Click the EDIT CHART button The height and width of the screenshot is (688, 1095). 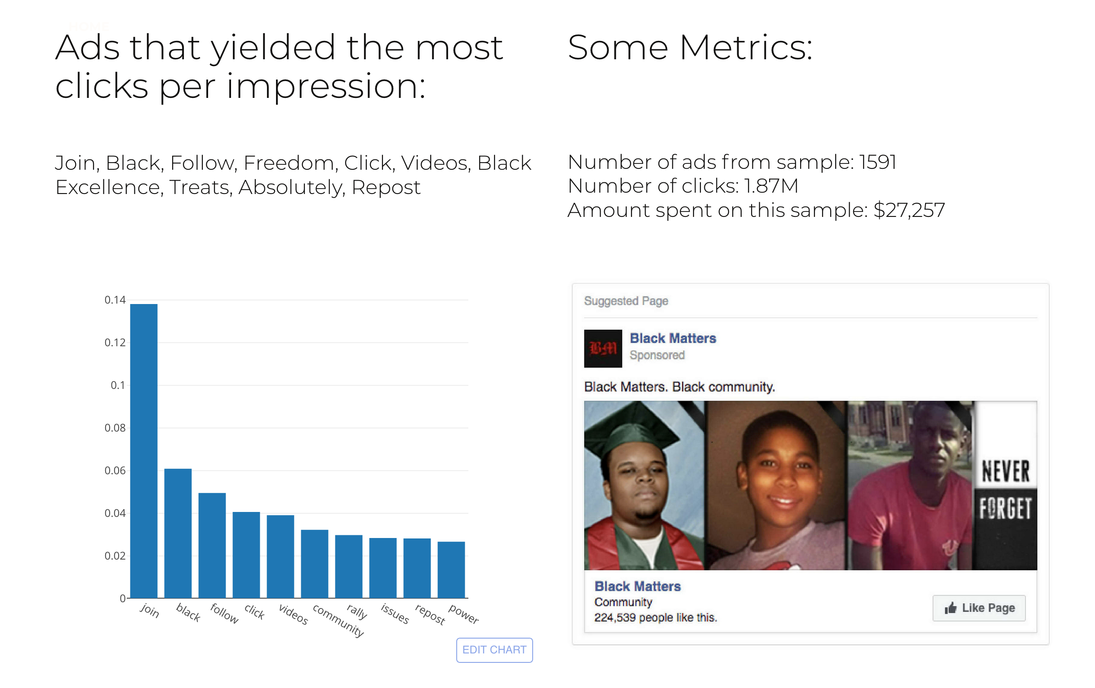494,650
